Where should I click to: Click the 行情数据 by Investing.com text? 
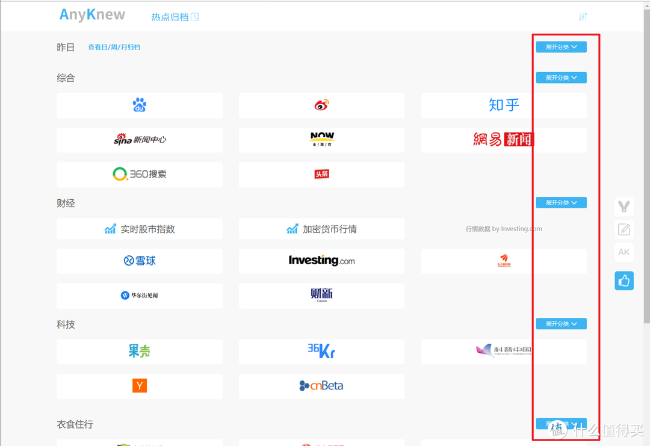point(504,229)
